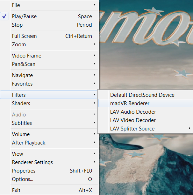Screen dimensions: 193x195
Task: Click the arrow next to Zoom
Action: (x=94, y=44)
